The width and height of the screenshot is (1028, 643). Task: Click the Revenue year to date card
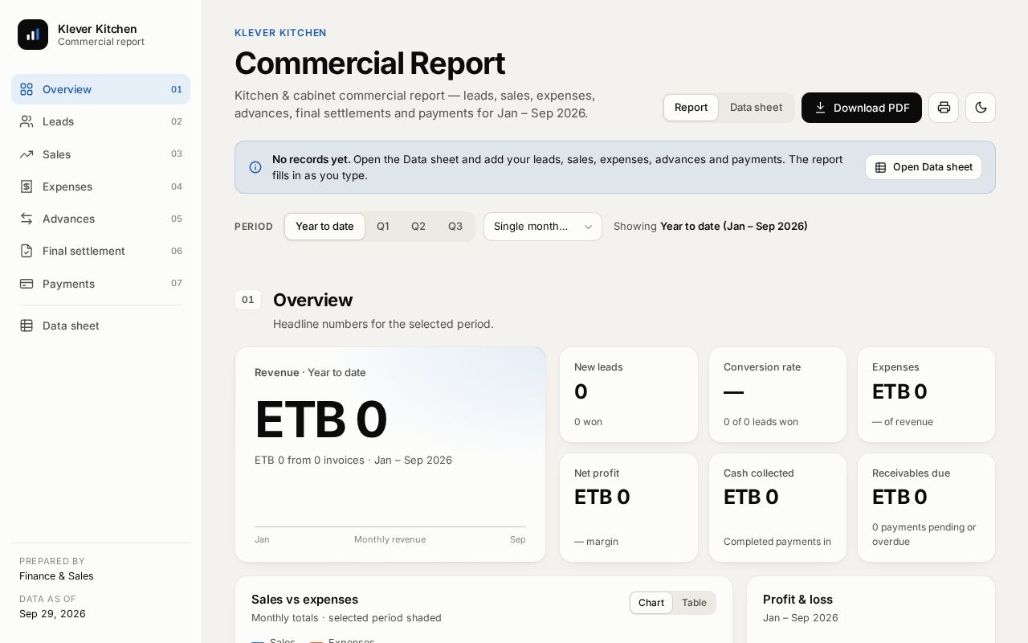(390, 454)
